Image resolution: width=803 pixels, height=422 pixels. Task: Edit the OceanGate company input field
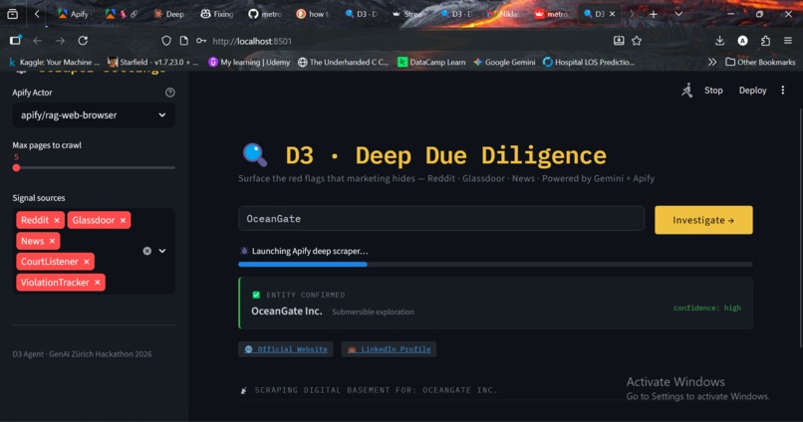(441, 219)
